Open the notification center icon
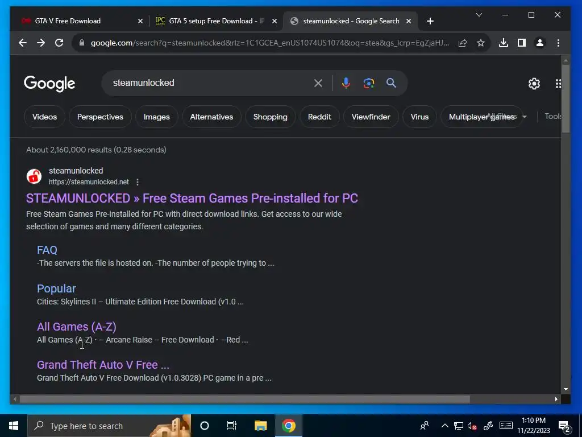This screenshot has height=437, width=582. [x=564, y=427]
